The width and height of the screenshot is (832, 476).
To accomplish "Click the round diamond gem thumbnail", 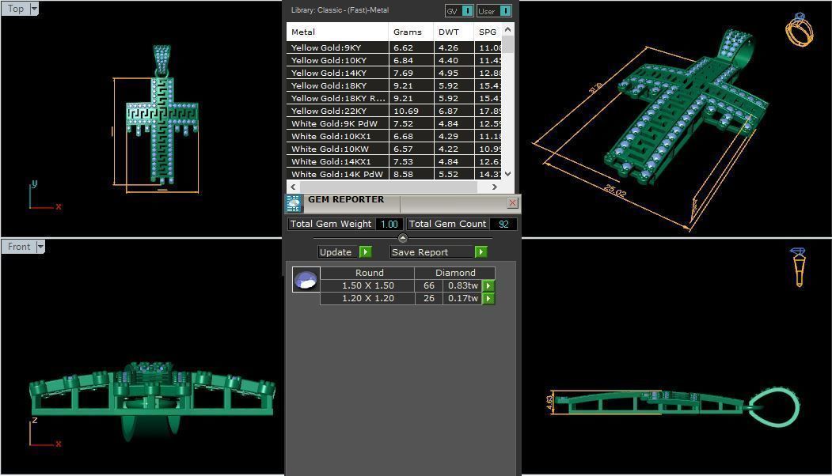I will 306,279.
